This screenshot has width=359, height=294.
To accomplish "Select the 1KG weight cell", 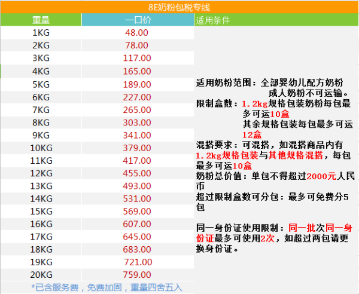I will 41,33.
